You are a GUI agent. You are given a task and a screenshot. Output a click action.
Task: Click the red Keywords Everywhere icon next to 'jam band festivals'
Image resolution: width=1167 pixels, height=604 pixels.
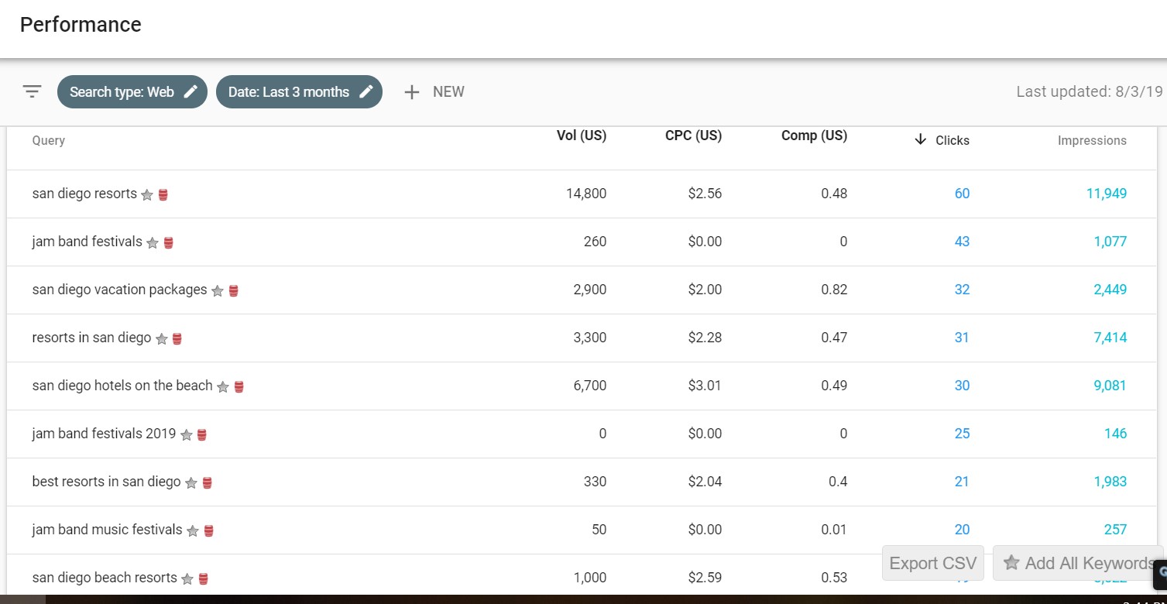pos(169,242)
